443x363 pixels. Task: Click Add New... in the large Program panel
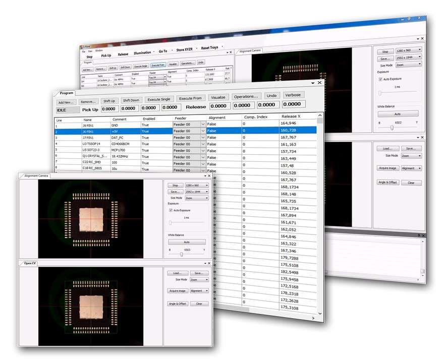[66, 102]
